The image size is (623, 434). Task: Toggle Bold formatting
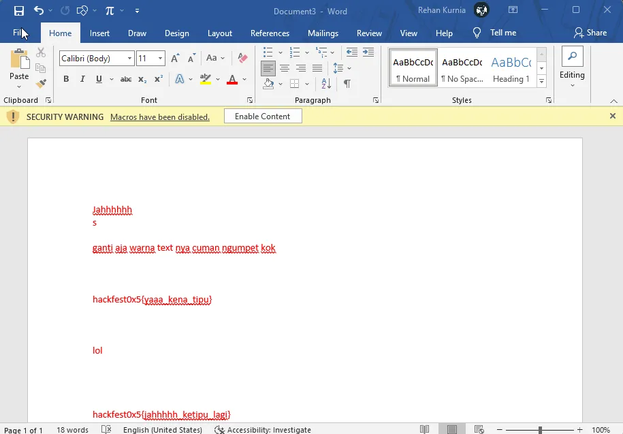66,79
